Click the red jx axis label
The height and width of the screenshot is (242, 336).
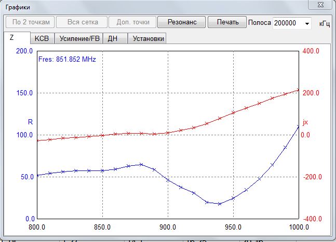(305, 122)
